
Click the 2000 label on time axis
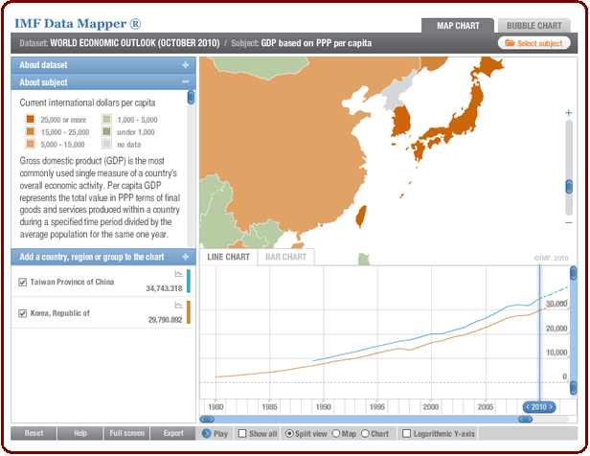[x=431, y=407]
